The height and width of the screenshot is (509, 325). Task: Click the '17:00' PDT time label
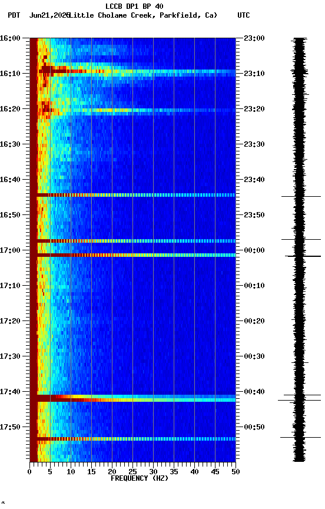tap(10, 250)
